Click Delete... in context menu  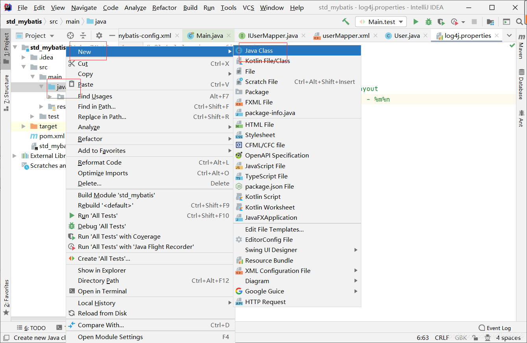(x=150, y=183)
